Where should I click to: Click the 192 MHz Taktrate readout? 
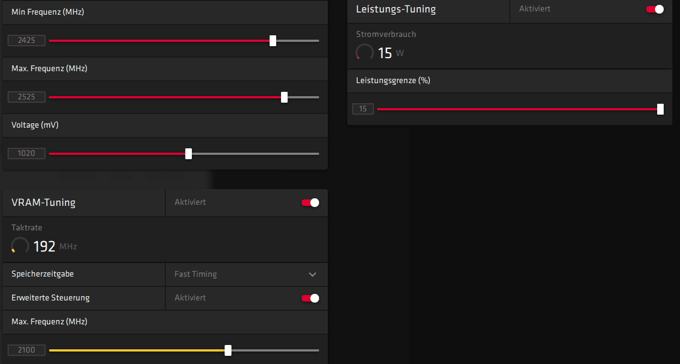[45, 247]
